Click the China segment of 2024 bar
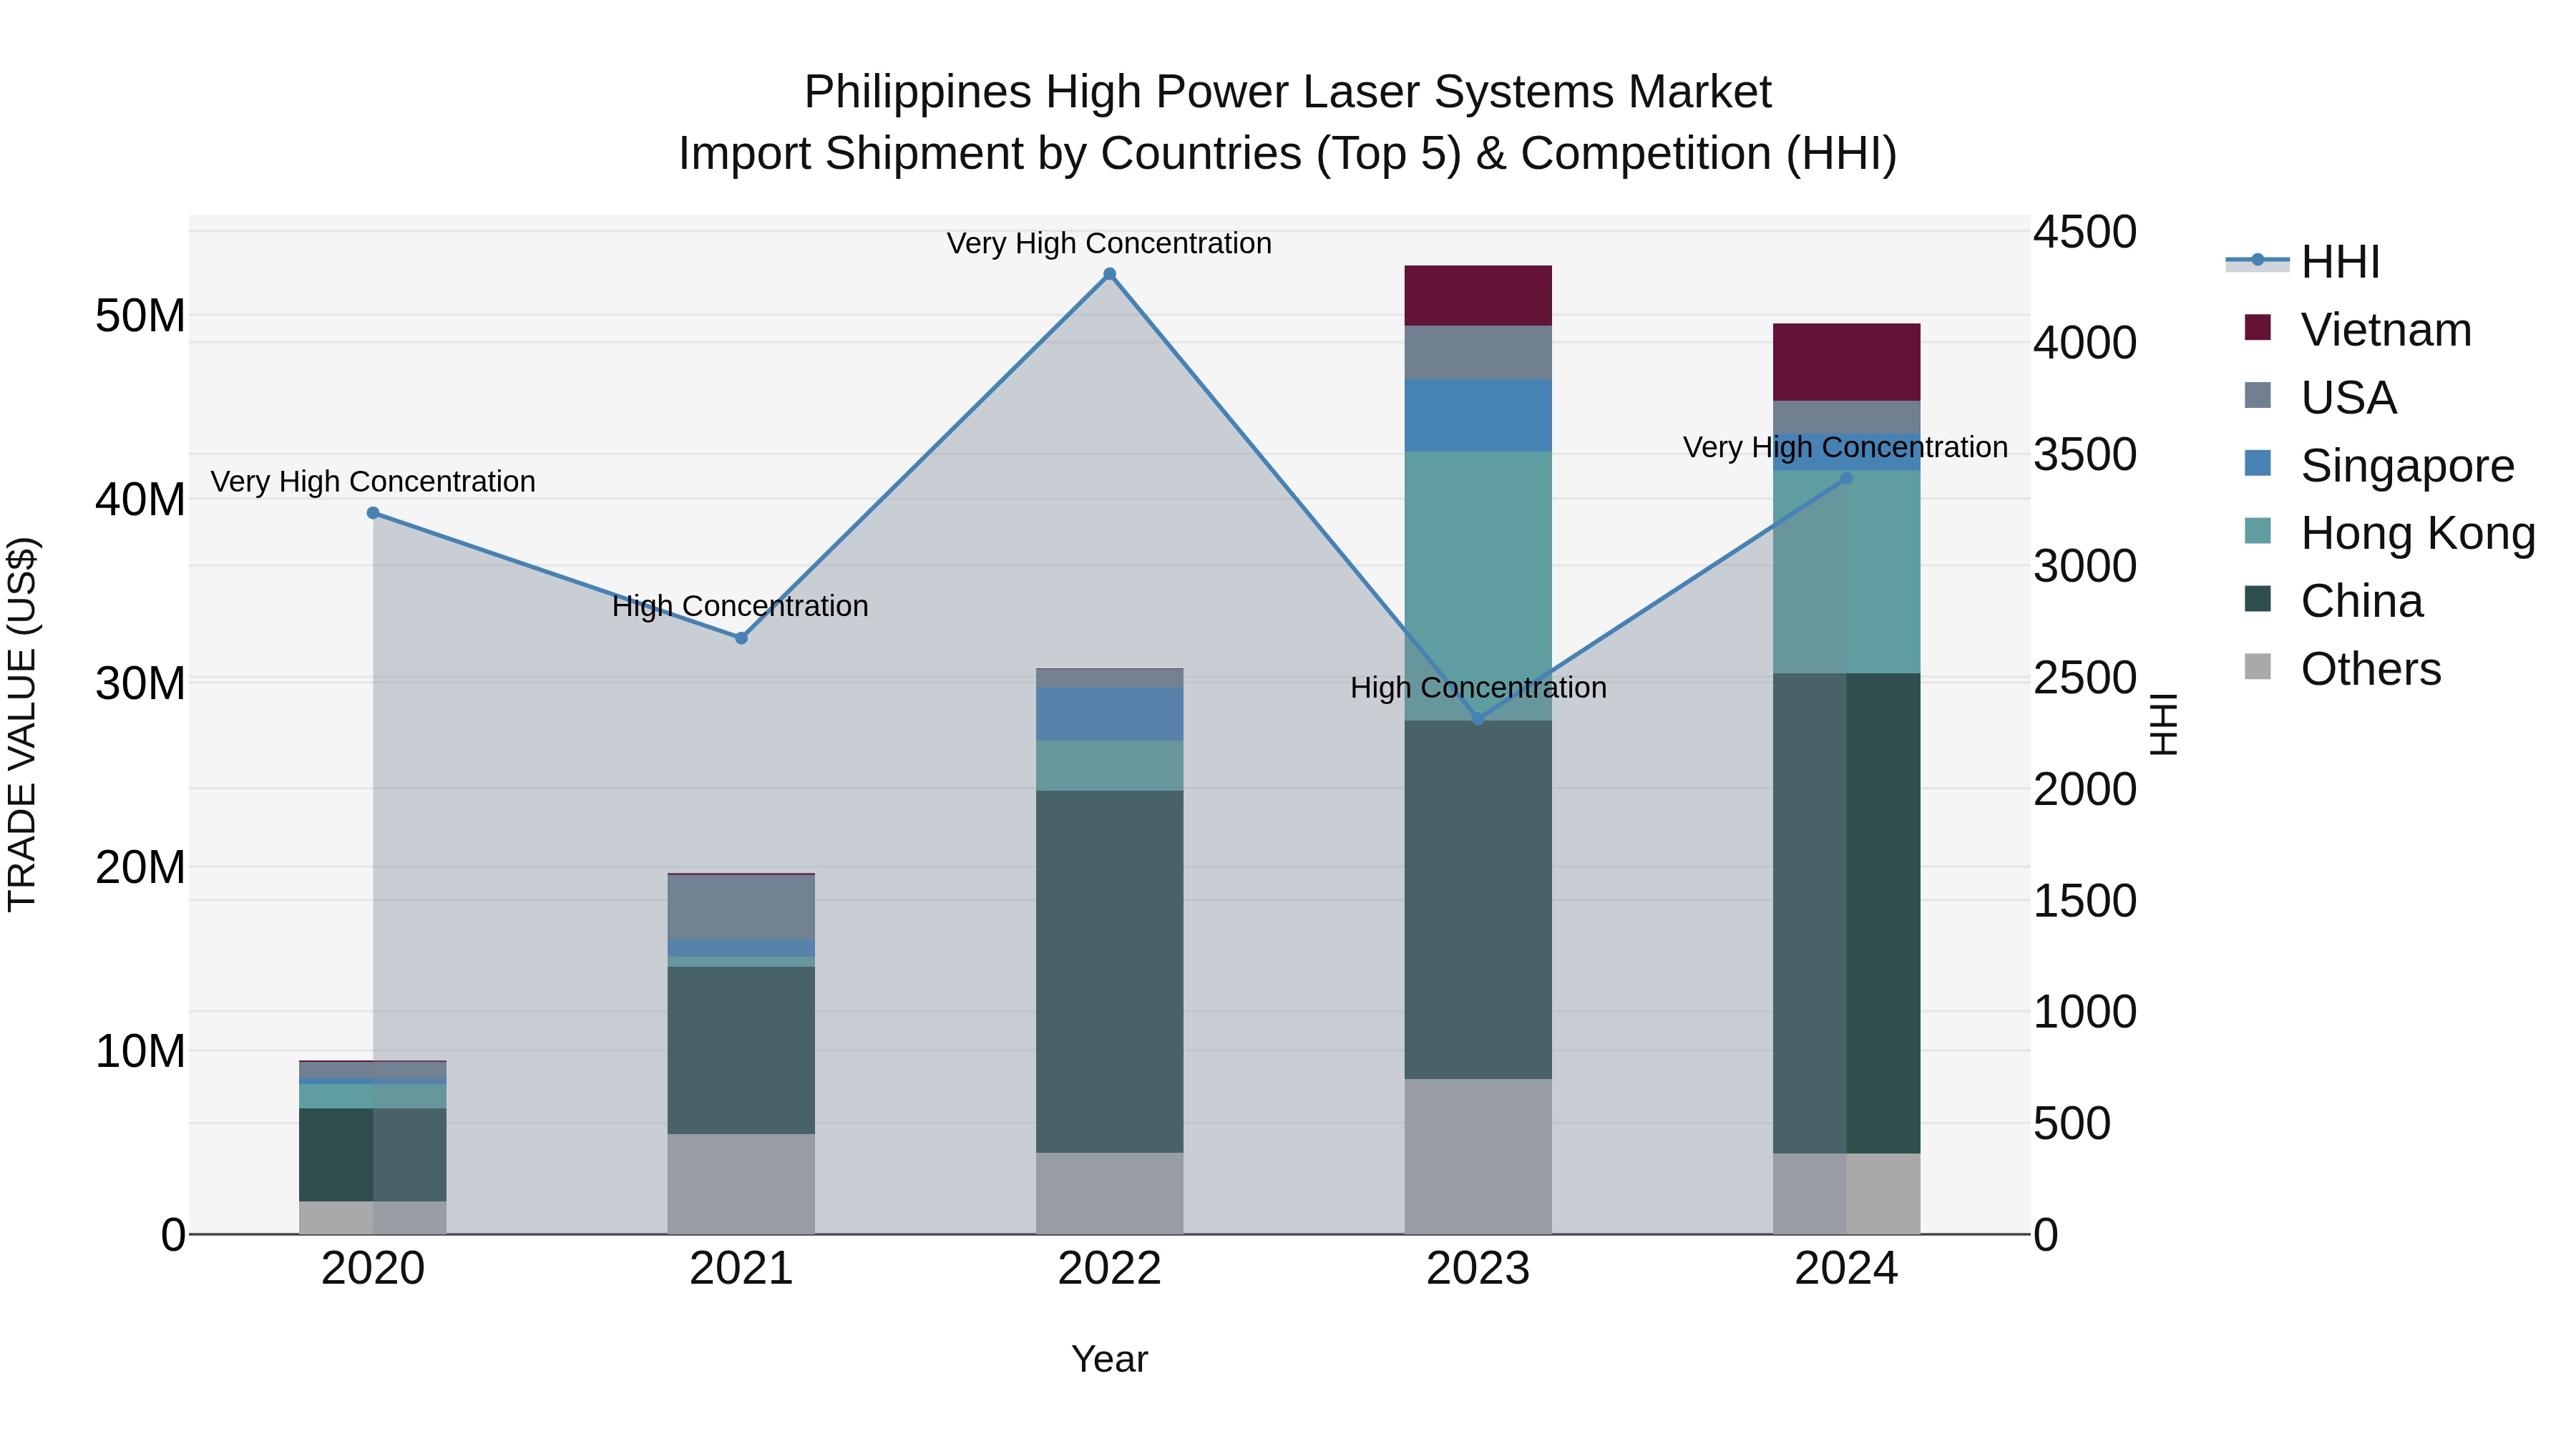The height and width of the screenshot is (1449, 2576). [x=1846, y=914]
